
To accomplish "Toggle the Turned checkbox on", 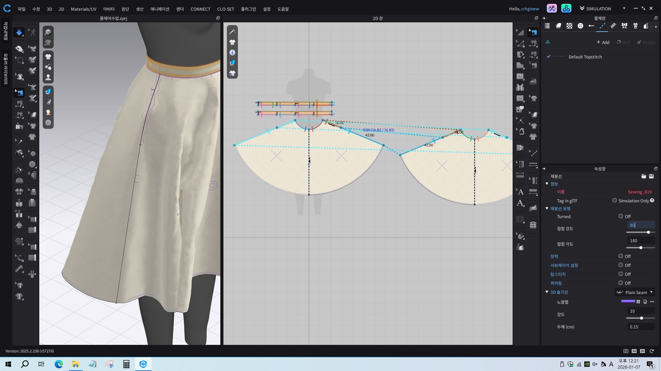I will click(x=621, y=216).
